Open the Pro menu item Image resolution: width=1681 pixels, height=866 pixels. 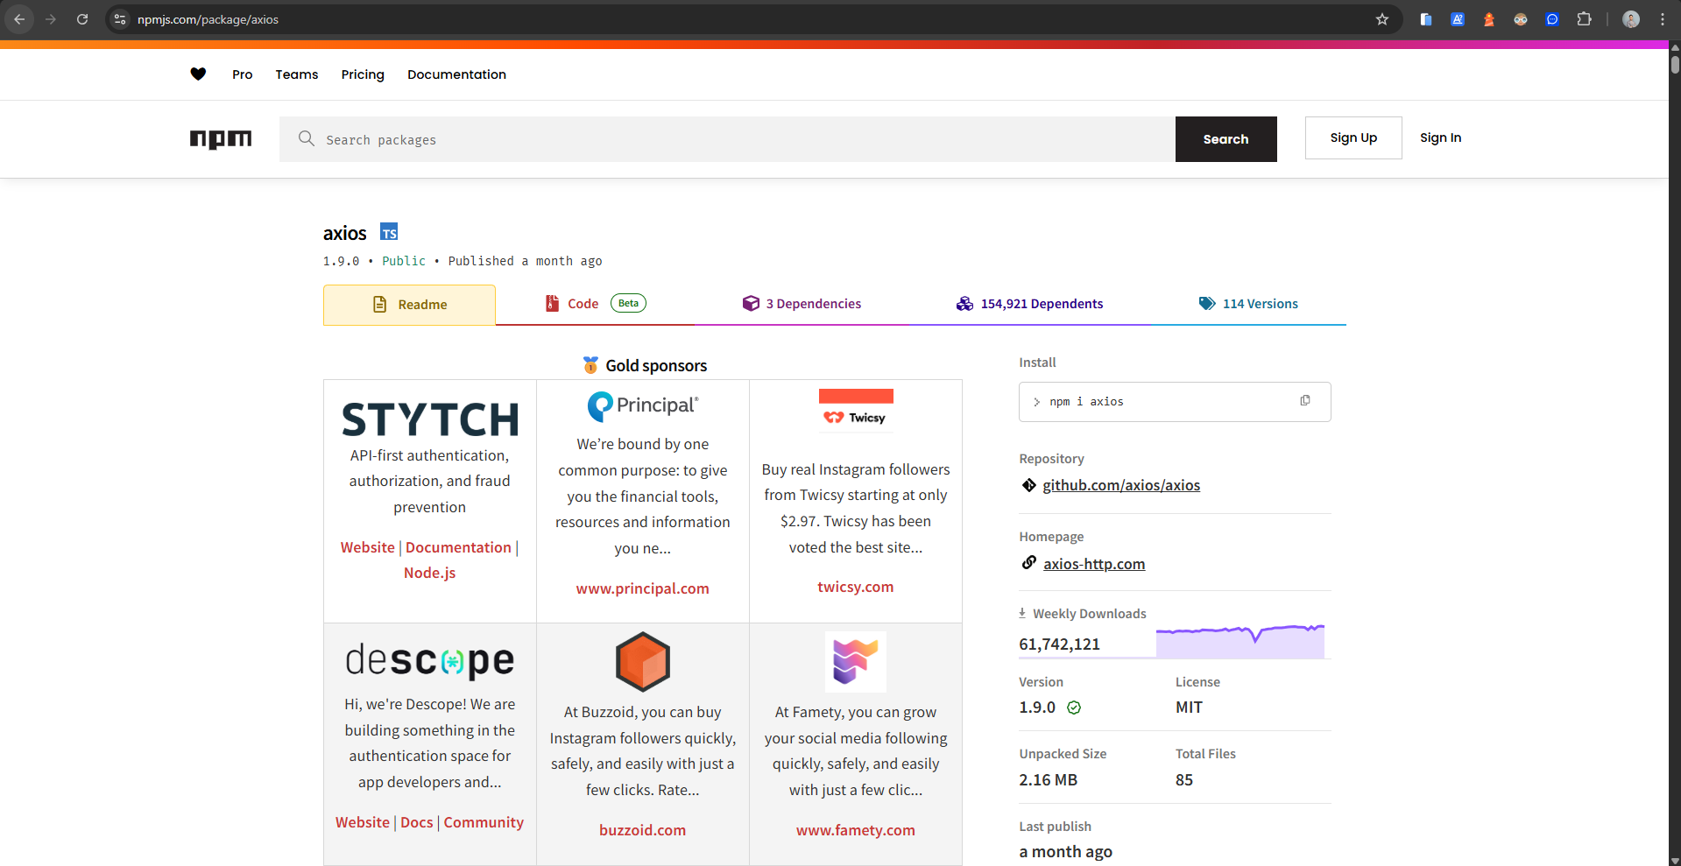tap(243, 74)
